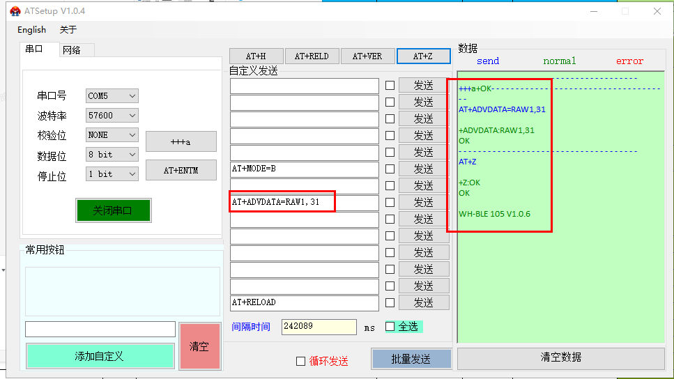
Task: Open the 停止位 1 bit dropdown
Action: (112, 173)
